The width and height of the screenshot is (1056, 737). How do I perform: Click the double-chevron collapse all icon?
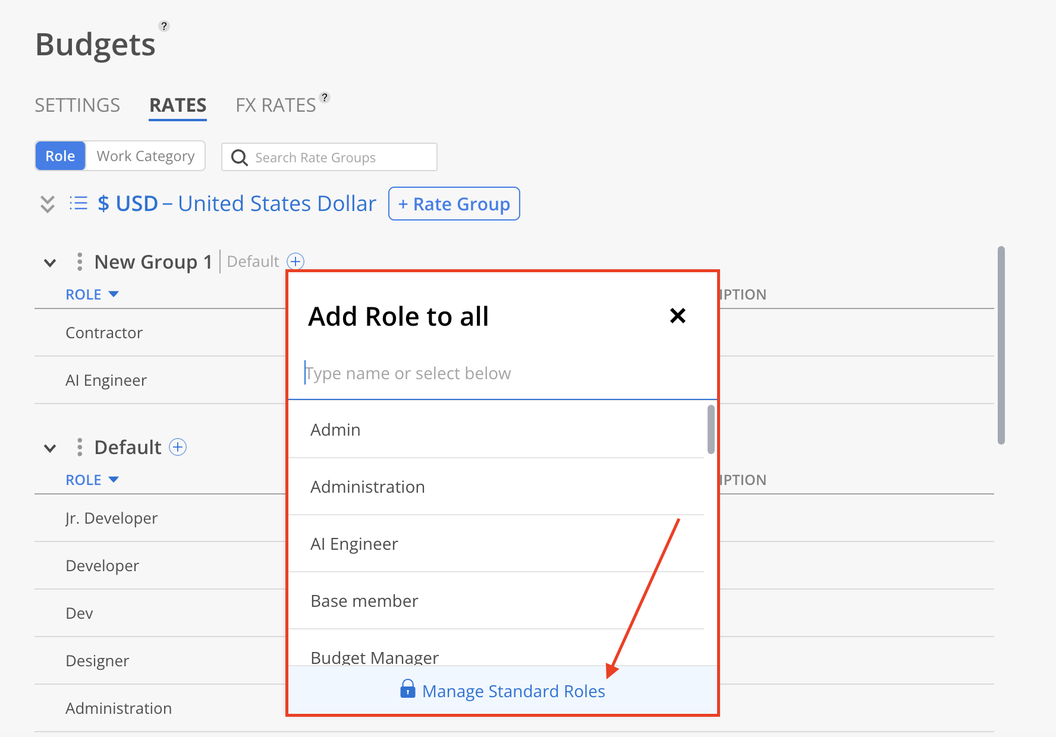pos(48,204)
